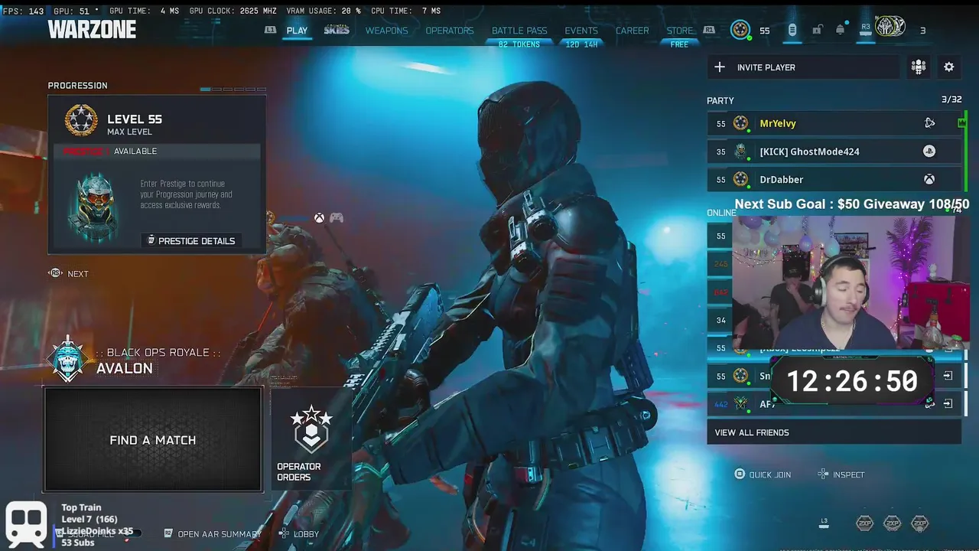Screen dimensions: 979x551
Task: Click QUICK JOIN text
Action: pyautogui.click(x=770, y=474)
